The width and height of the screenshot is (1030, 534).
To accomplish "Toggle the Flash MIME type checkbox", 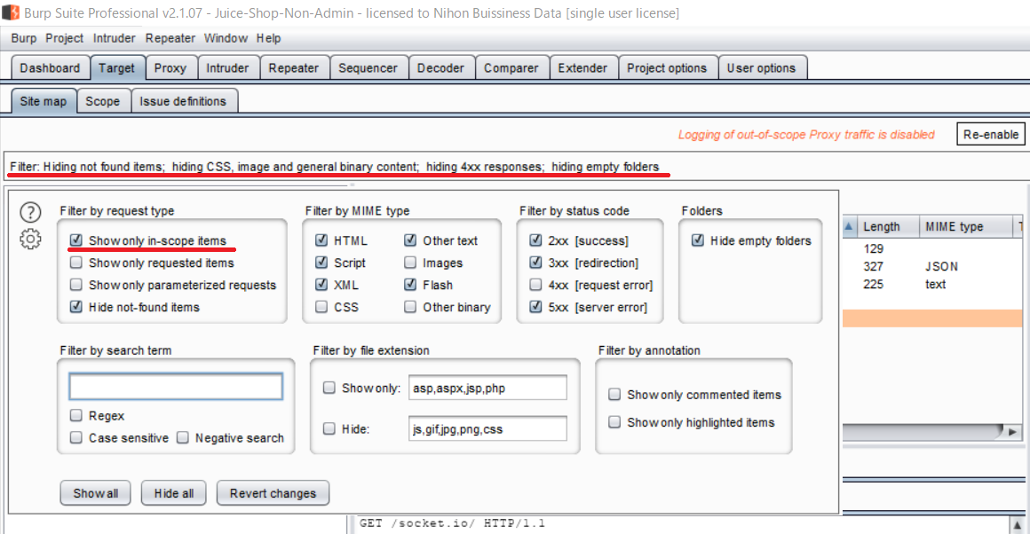I will [410, 286].
